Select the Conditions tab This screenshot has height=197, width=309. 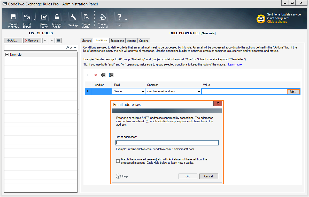[x=101, y=40]
